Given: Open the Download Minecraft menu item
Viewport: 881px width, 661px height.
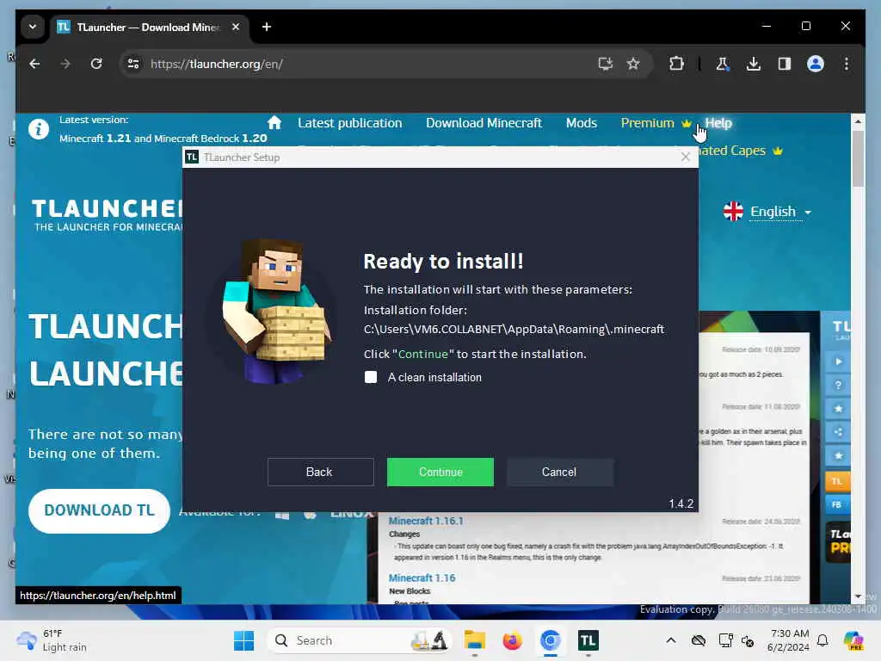Looking at the screenshot, I should 484,123.
